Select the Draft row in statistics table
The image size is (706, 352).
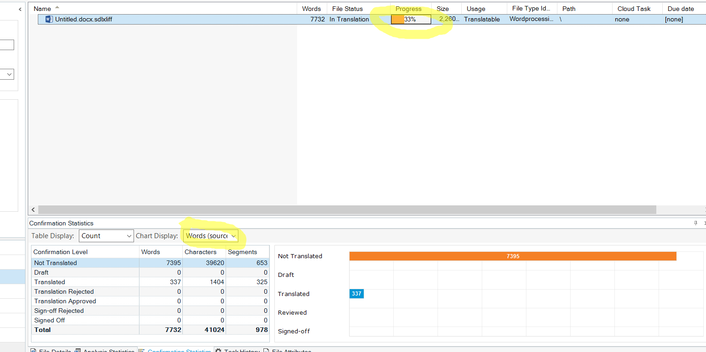tap(150, 272)
